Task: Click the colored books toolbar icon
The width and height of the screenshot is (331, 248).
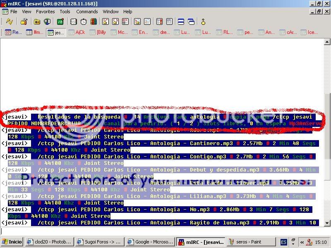Action: (x=94, y=21)
